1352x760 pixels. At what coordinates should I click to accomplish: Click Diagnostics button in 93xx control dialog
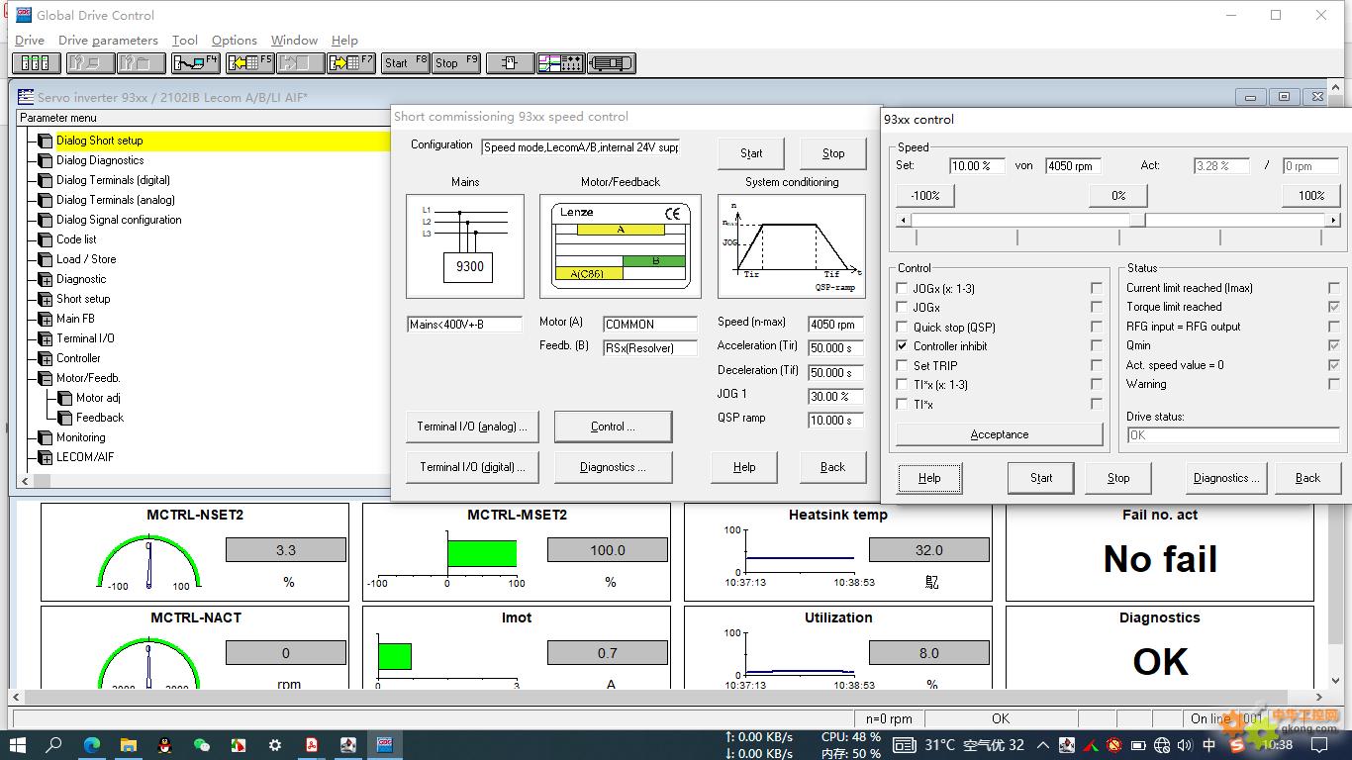(1226, 478)
